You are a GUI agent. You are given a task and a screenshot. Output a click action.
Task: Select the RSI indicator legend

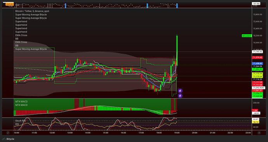tap(17, 124)
